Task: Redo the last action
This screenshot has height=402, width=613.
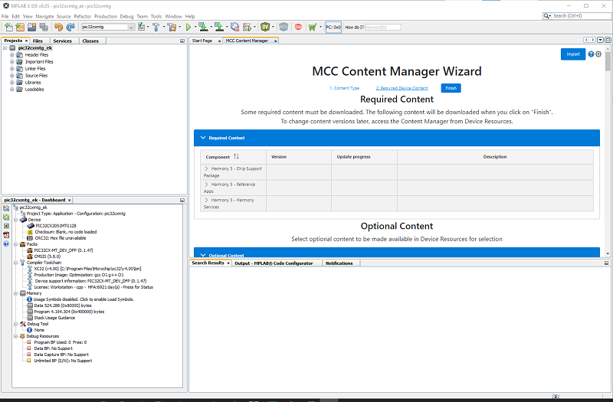Action: click(x=70, y=27)
